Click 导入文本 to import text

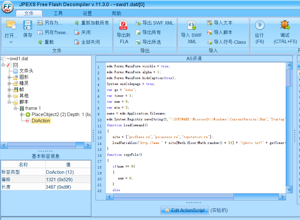220,23
